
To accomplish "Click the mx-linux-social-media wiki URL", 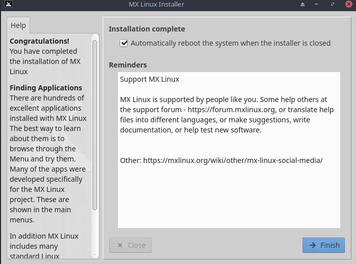I will 233,160.
